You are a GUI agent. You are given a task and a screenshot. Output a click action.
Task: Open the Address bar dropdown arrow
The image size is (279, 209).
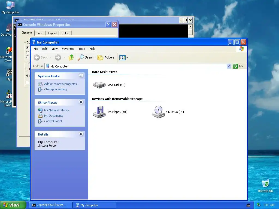[229, 66]
